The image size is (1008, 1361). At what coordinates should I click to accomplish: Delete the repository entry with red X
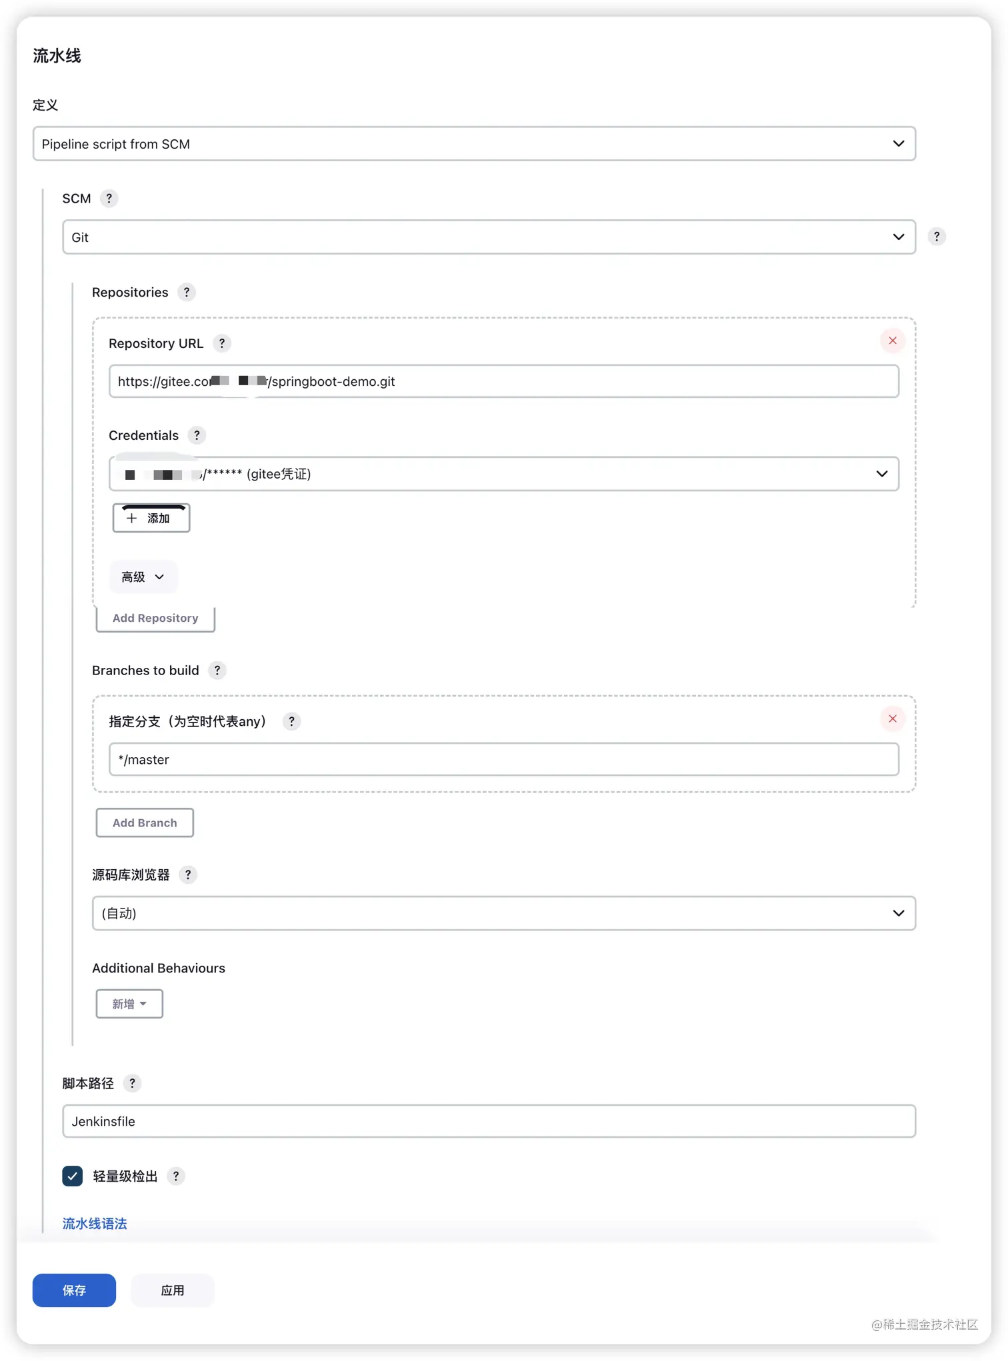(893, 341)
